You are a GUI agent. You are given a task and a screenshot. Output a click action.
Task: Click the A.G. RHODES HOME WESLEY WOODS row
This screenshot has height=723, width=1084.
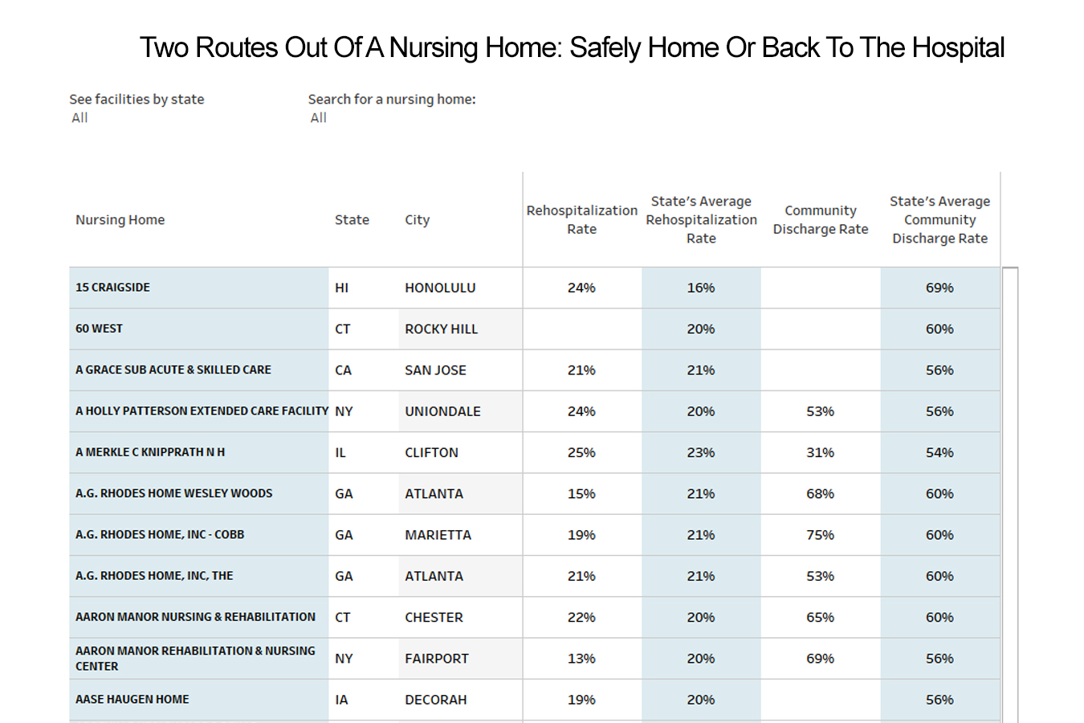click(x=173, y=493)
